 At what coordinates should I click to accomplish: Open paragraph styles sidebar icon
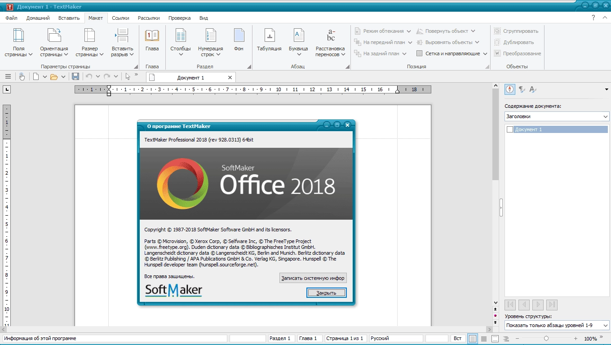(522, 89)
